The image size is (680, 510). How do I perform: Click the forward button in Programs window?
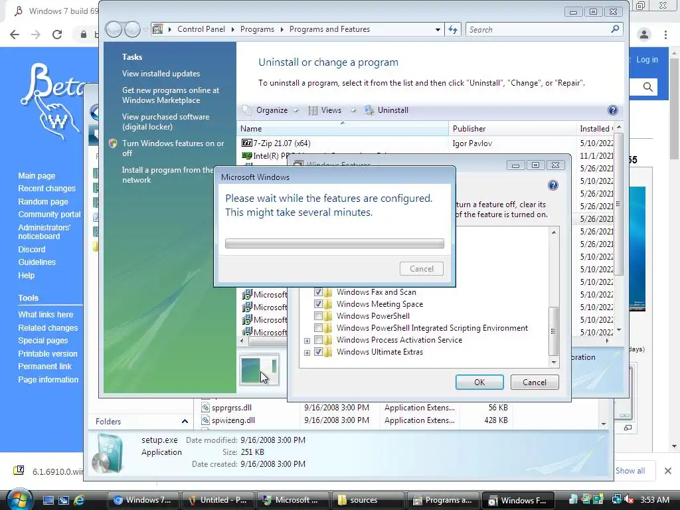pos(132,29)
